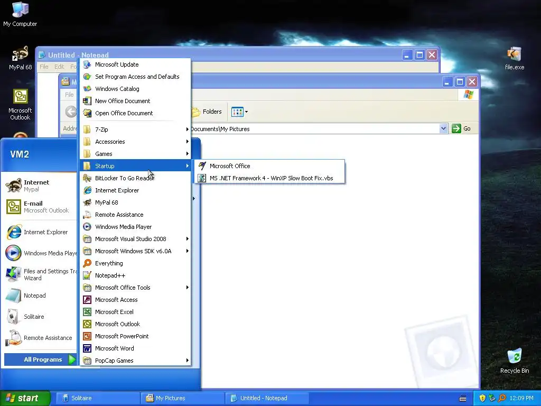Start Windows Media Player from programs list
This screenshot has height=406, width=541.
(135, 227)
